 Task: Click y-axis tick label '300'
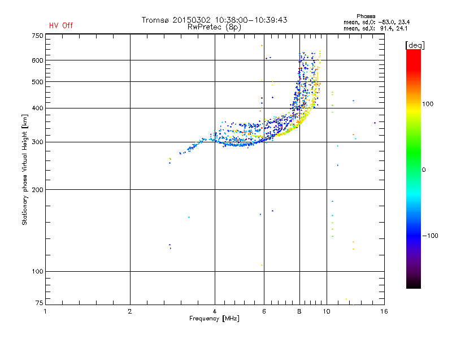tap(37, 142)
